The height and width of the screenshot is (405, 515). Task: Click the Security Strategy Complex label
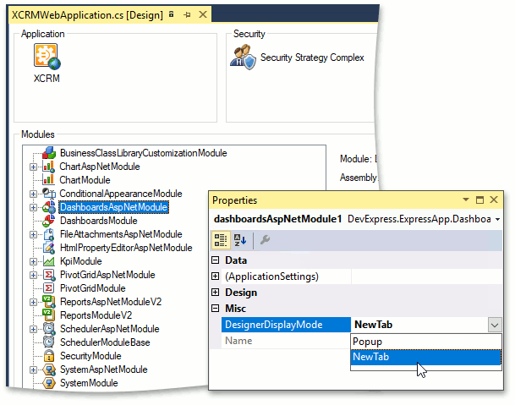coord(312,57)
